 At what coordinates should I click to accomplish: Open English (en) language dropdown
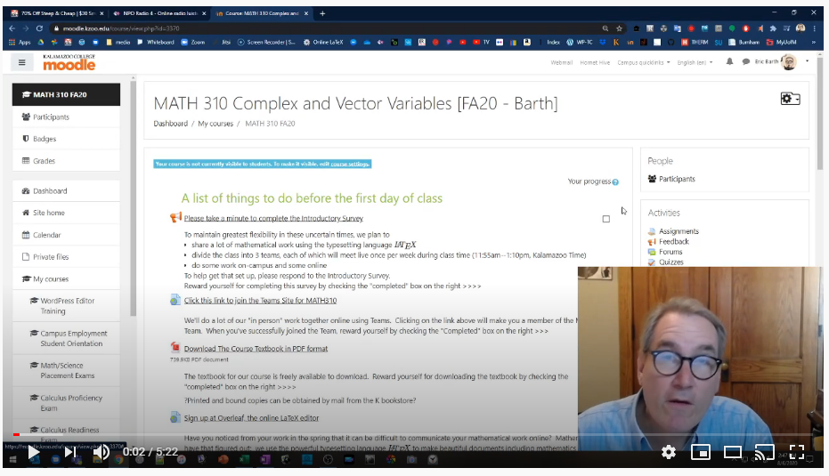[x=695, y=62]
